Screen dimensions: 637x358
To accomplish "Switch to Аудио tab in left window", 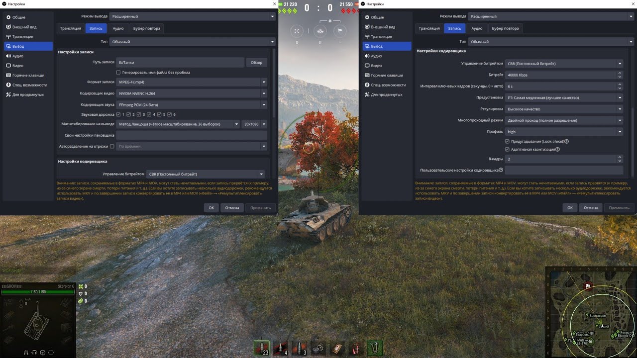I will click(x=118, y=28).
